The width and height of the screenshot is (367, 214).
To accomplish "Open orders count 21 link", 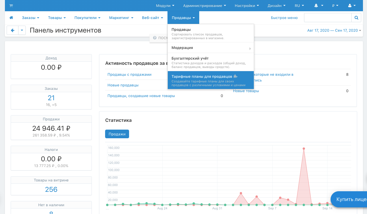I will (x=51, y=98).
